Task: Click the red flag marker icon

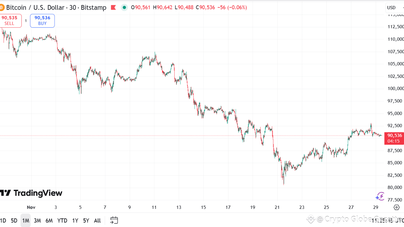Action: coord(113,8)
